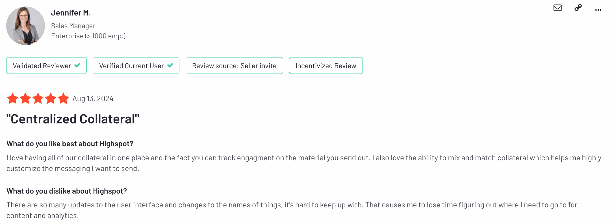Click the Verified Current User badge
Image resolution: width=612 pixels, height=224 pixels.
click(x=136, y=66)
